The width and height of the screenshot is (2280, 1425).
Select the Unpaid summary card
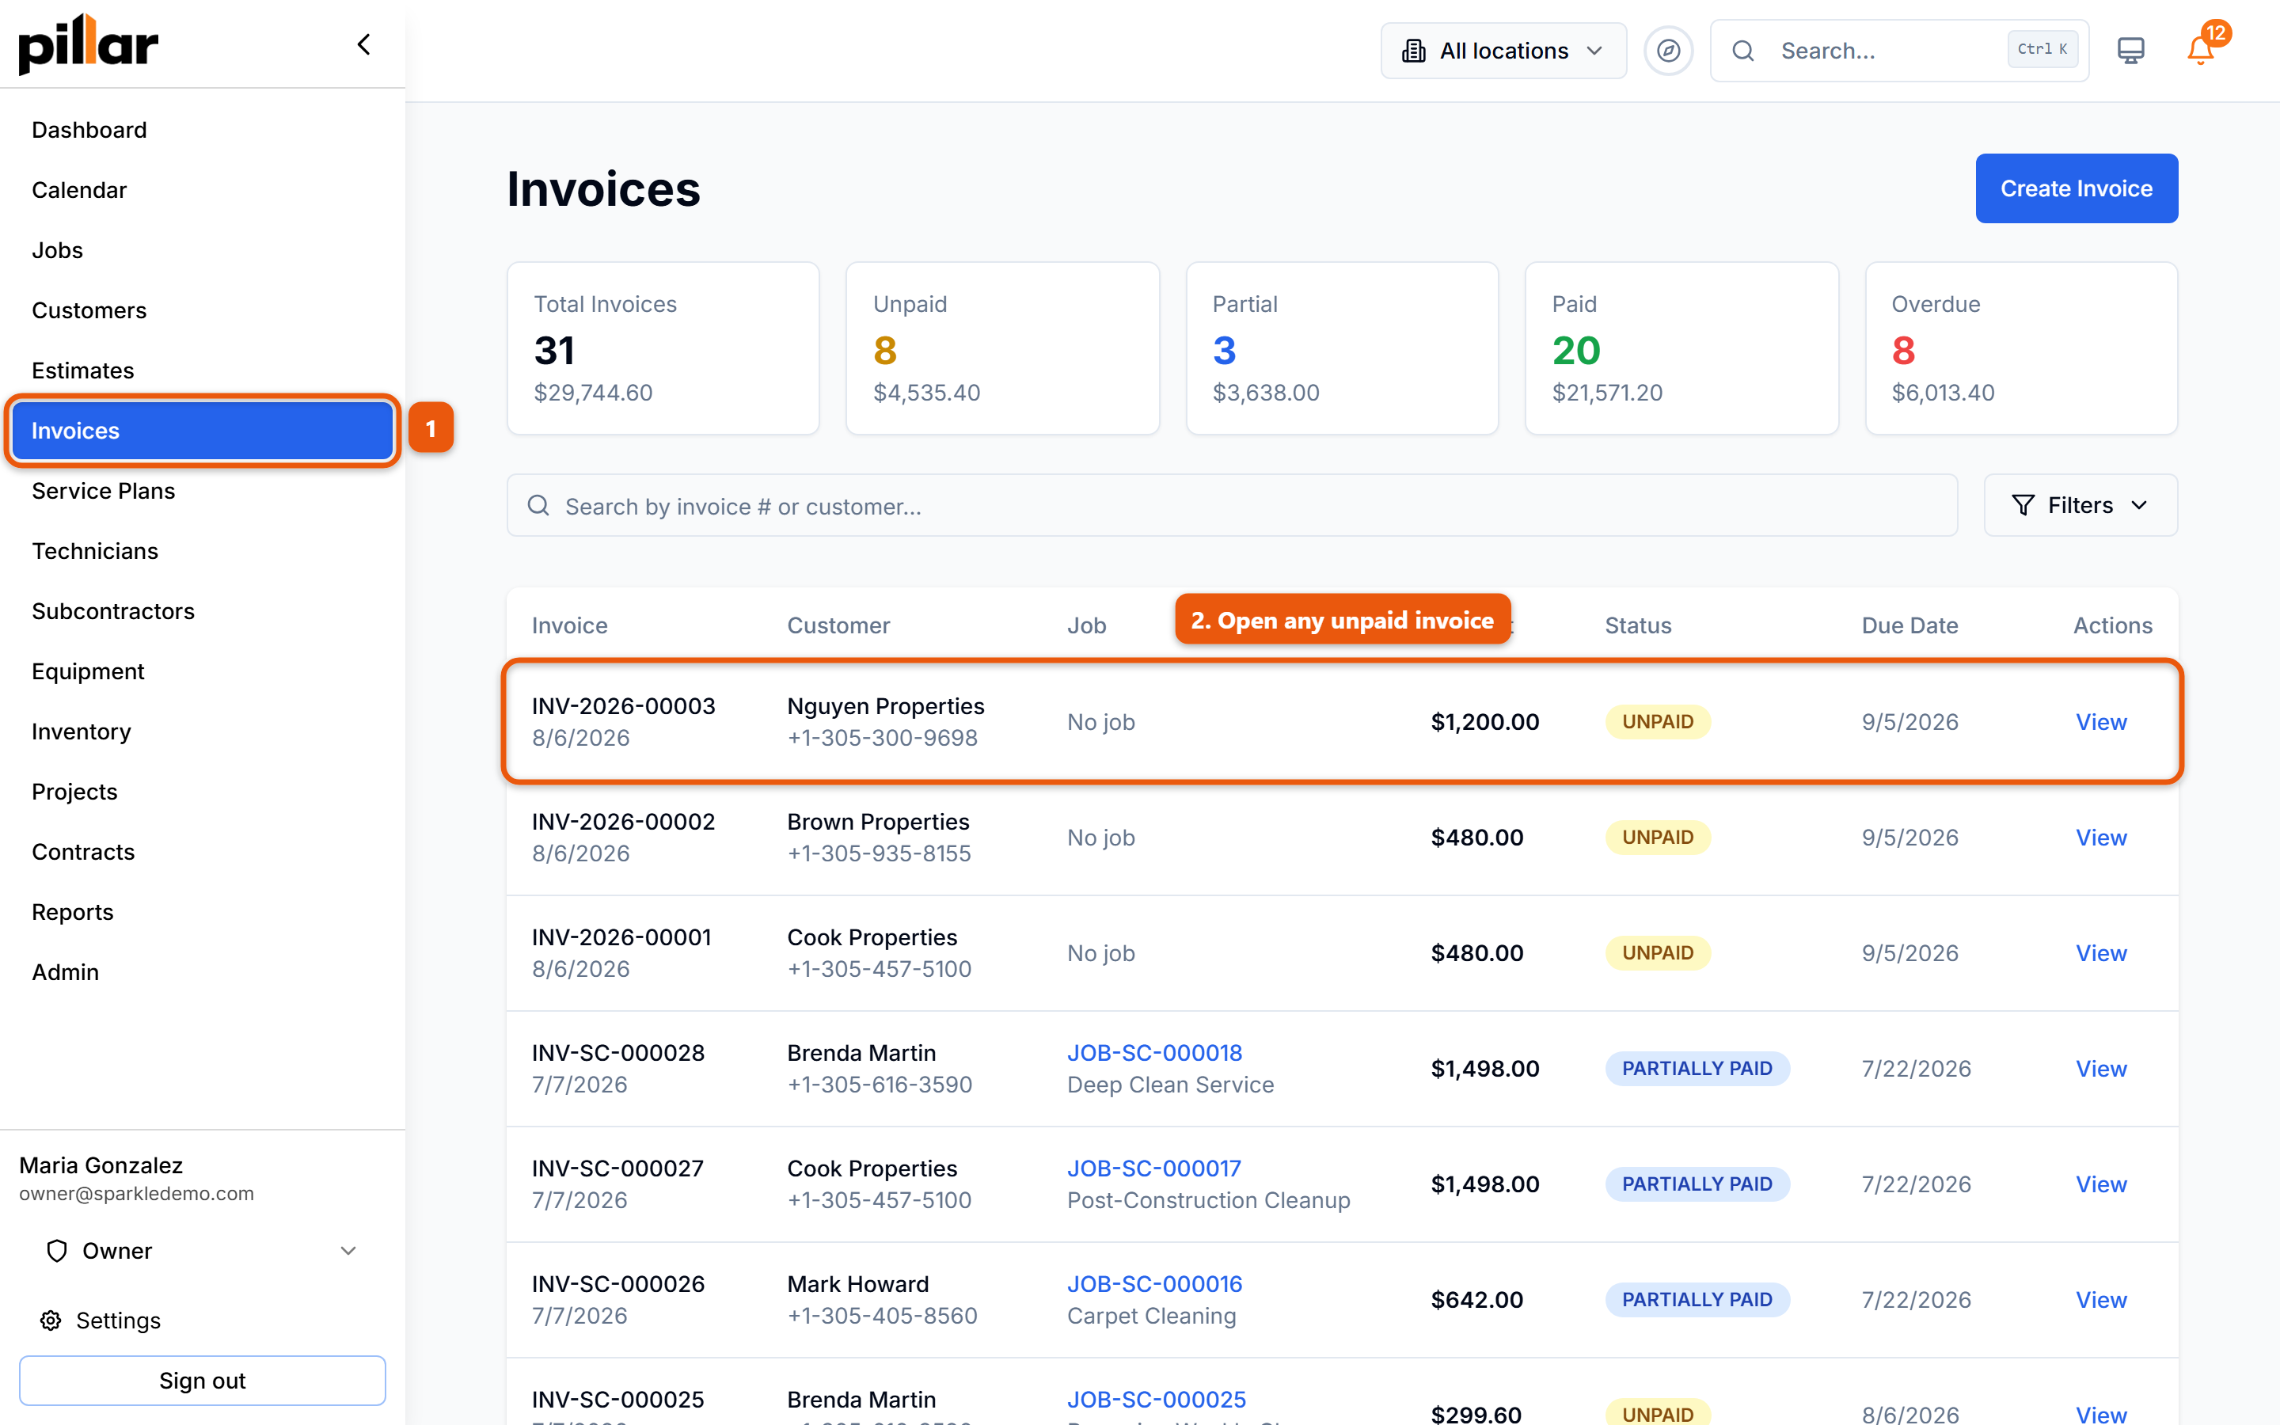1001,348
